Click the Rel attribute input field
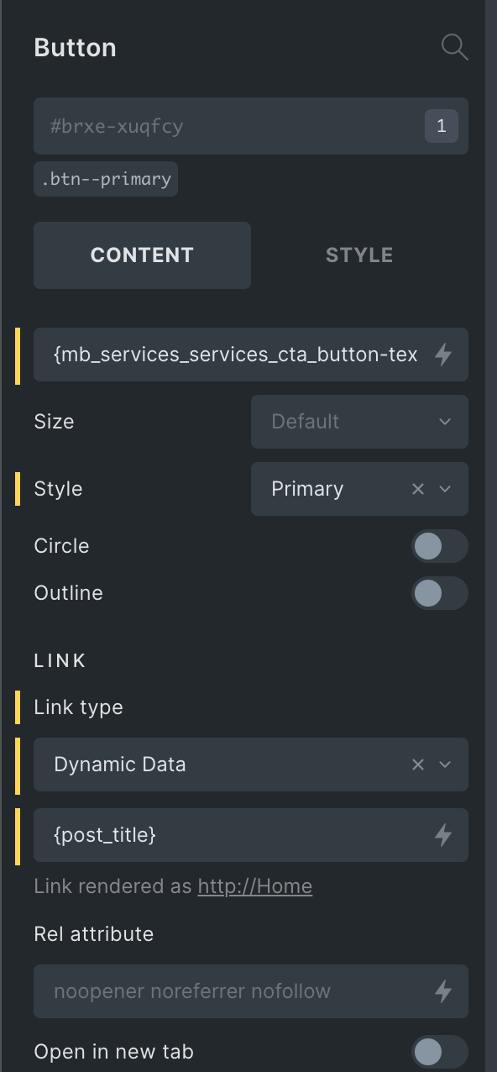Viewport: 497px width, 1072px height. [251, 991]
